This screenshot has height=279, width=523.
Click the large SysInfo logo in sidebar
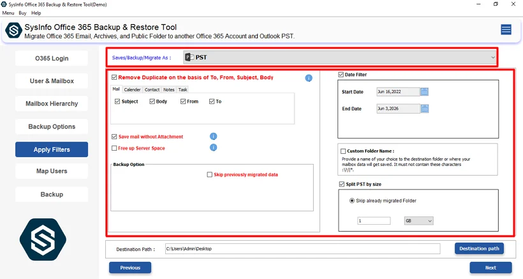pyautogui.click(x=43, y=239)
